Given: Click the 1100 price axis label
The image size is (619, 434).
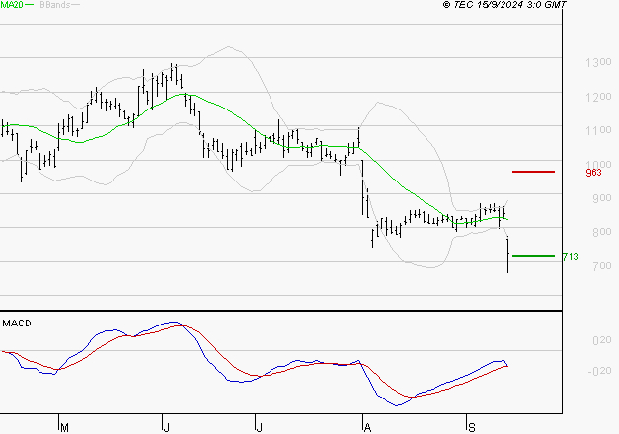Looking at the screenshot, I should click(598, 130).
